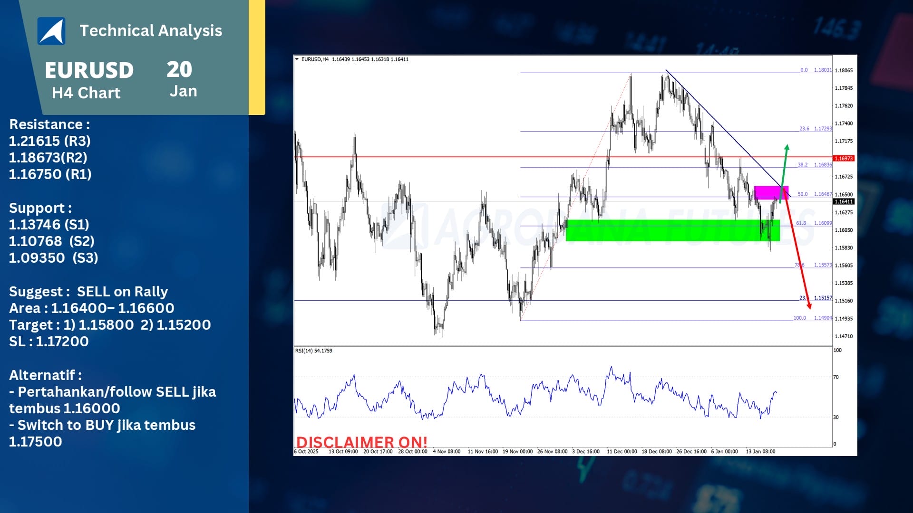Click the 50.0 Fibonacci level label
Viewport: 913px width, 513px height.
pos(802,194)
